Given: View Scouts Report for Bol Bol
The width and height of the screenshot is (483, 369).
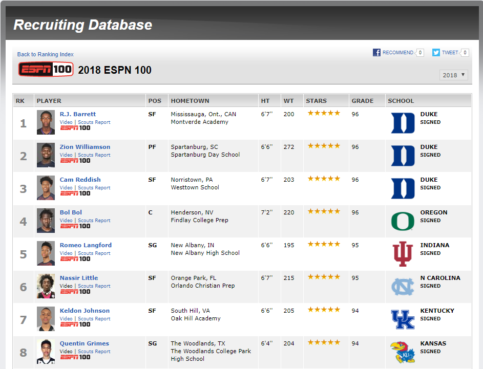Looking at the screenshot, I should [94, 221].
